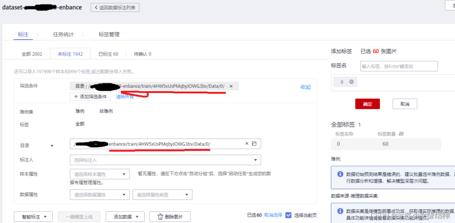Click inside the 输入标签 label name field
Screen dimensions: 455x223
click(399, 66)
